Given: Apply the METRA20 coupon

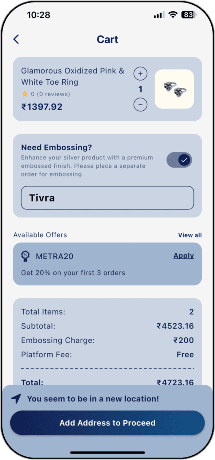Looking at the screenshot, I should click(x=184, y=256).
